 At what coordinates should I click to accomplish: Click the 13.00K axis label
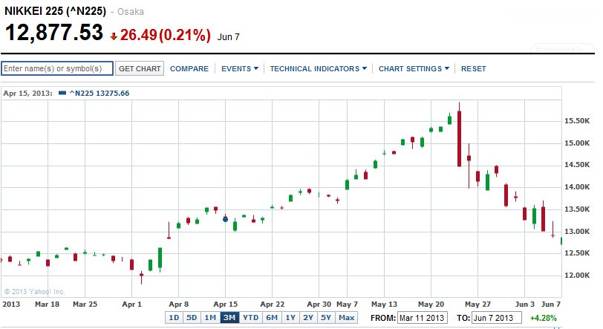click(577, 232)
